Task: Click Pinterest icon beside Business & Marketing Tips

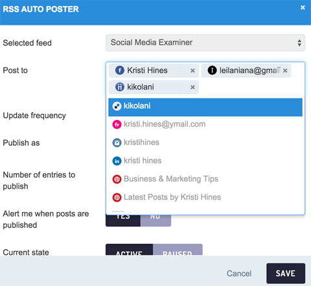Action: click(x=117, y=179)
